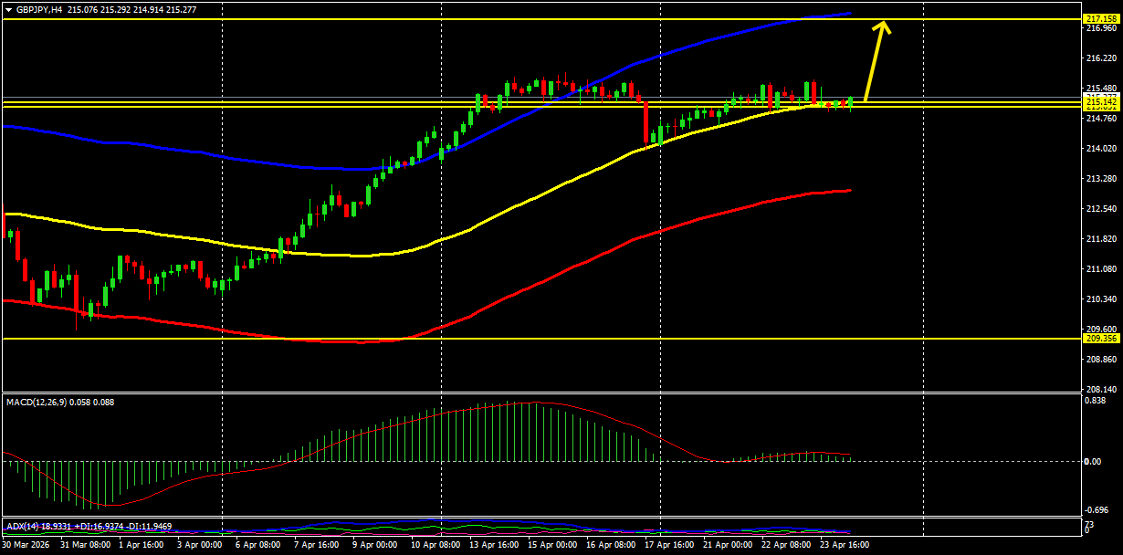Click the 15 Apr 00:00 time label
The width and height of the screenshot is (1123, 555).
click(553, 545)
